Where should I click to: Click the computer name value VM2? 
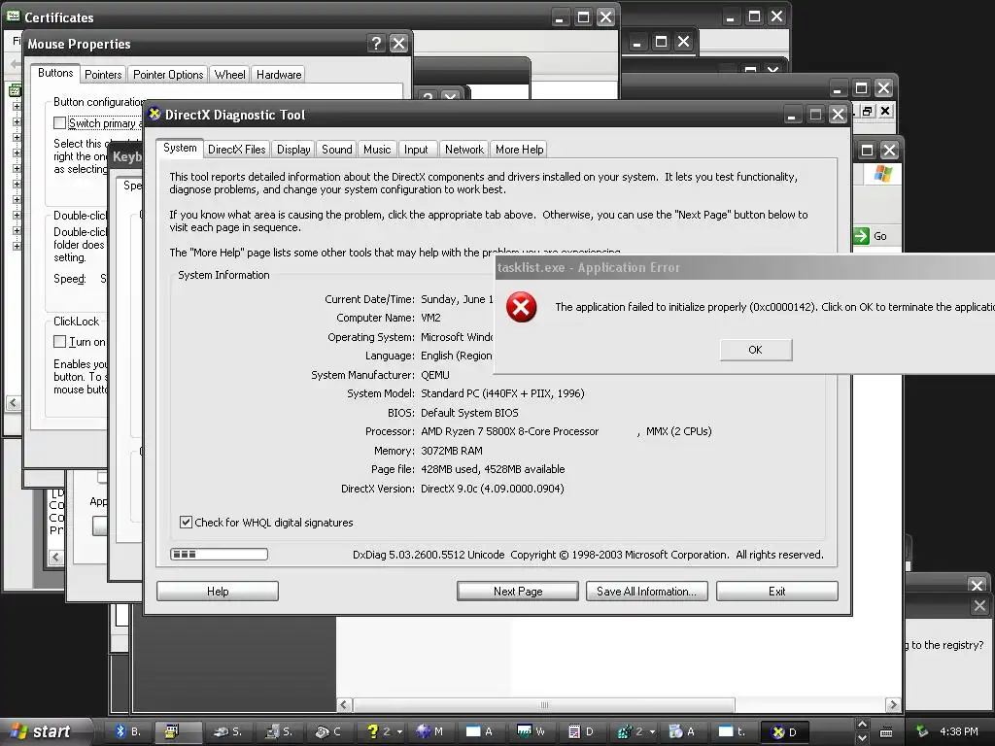(430, 318)
